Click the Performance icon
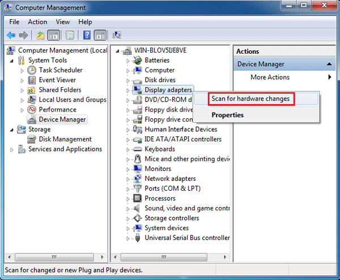The height and width of the screenshot is (280, 340). click(32, 110)
